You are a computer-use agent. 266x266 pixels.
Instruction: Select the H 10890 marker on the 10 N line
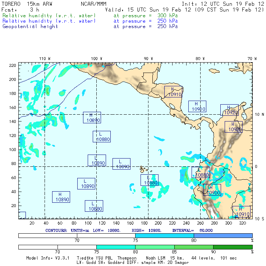pyautogui.click(x=92, y=118)
